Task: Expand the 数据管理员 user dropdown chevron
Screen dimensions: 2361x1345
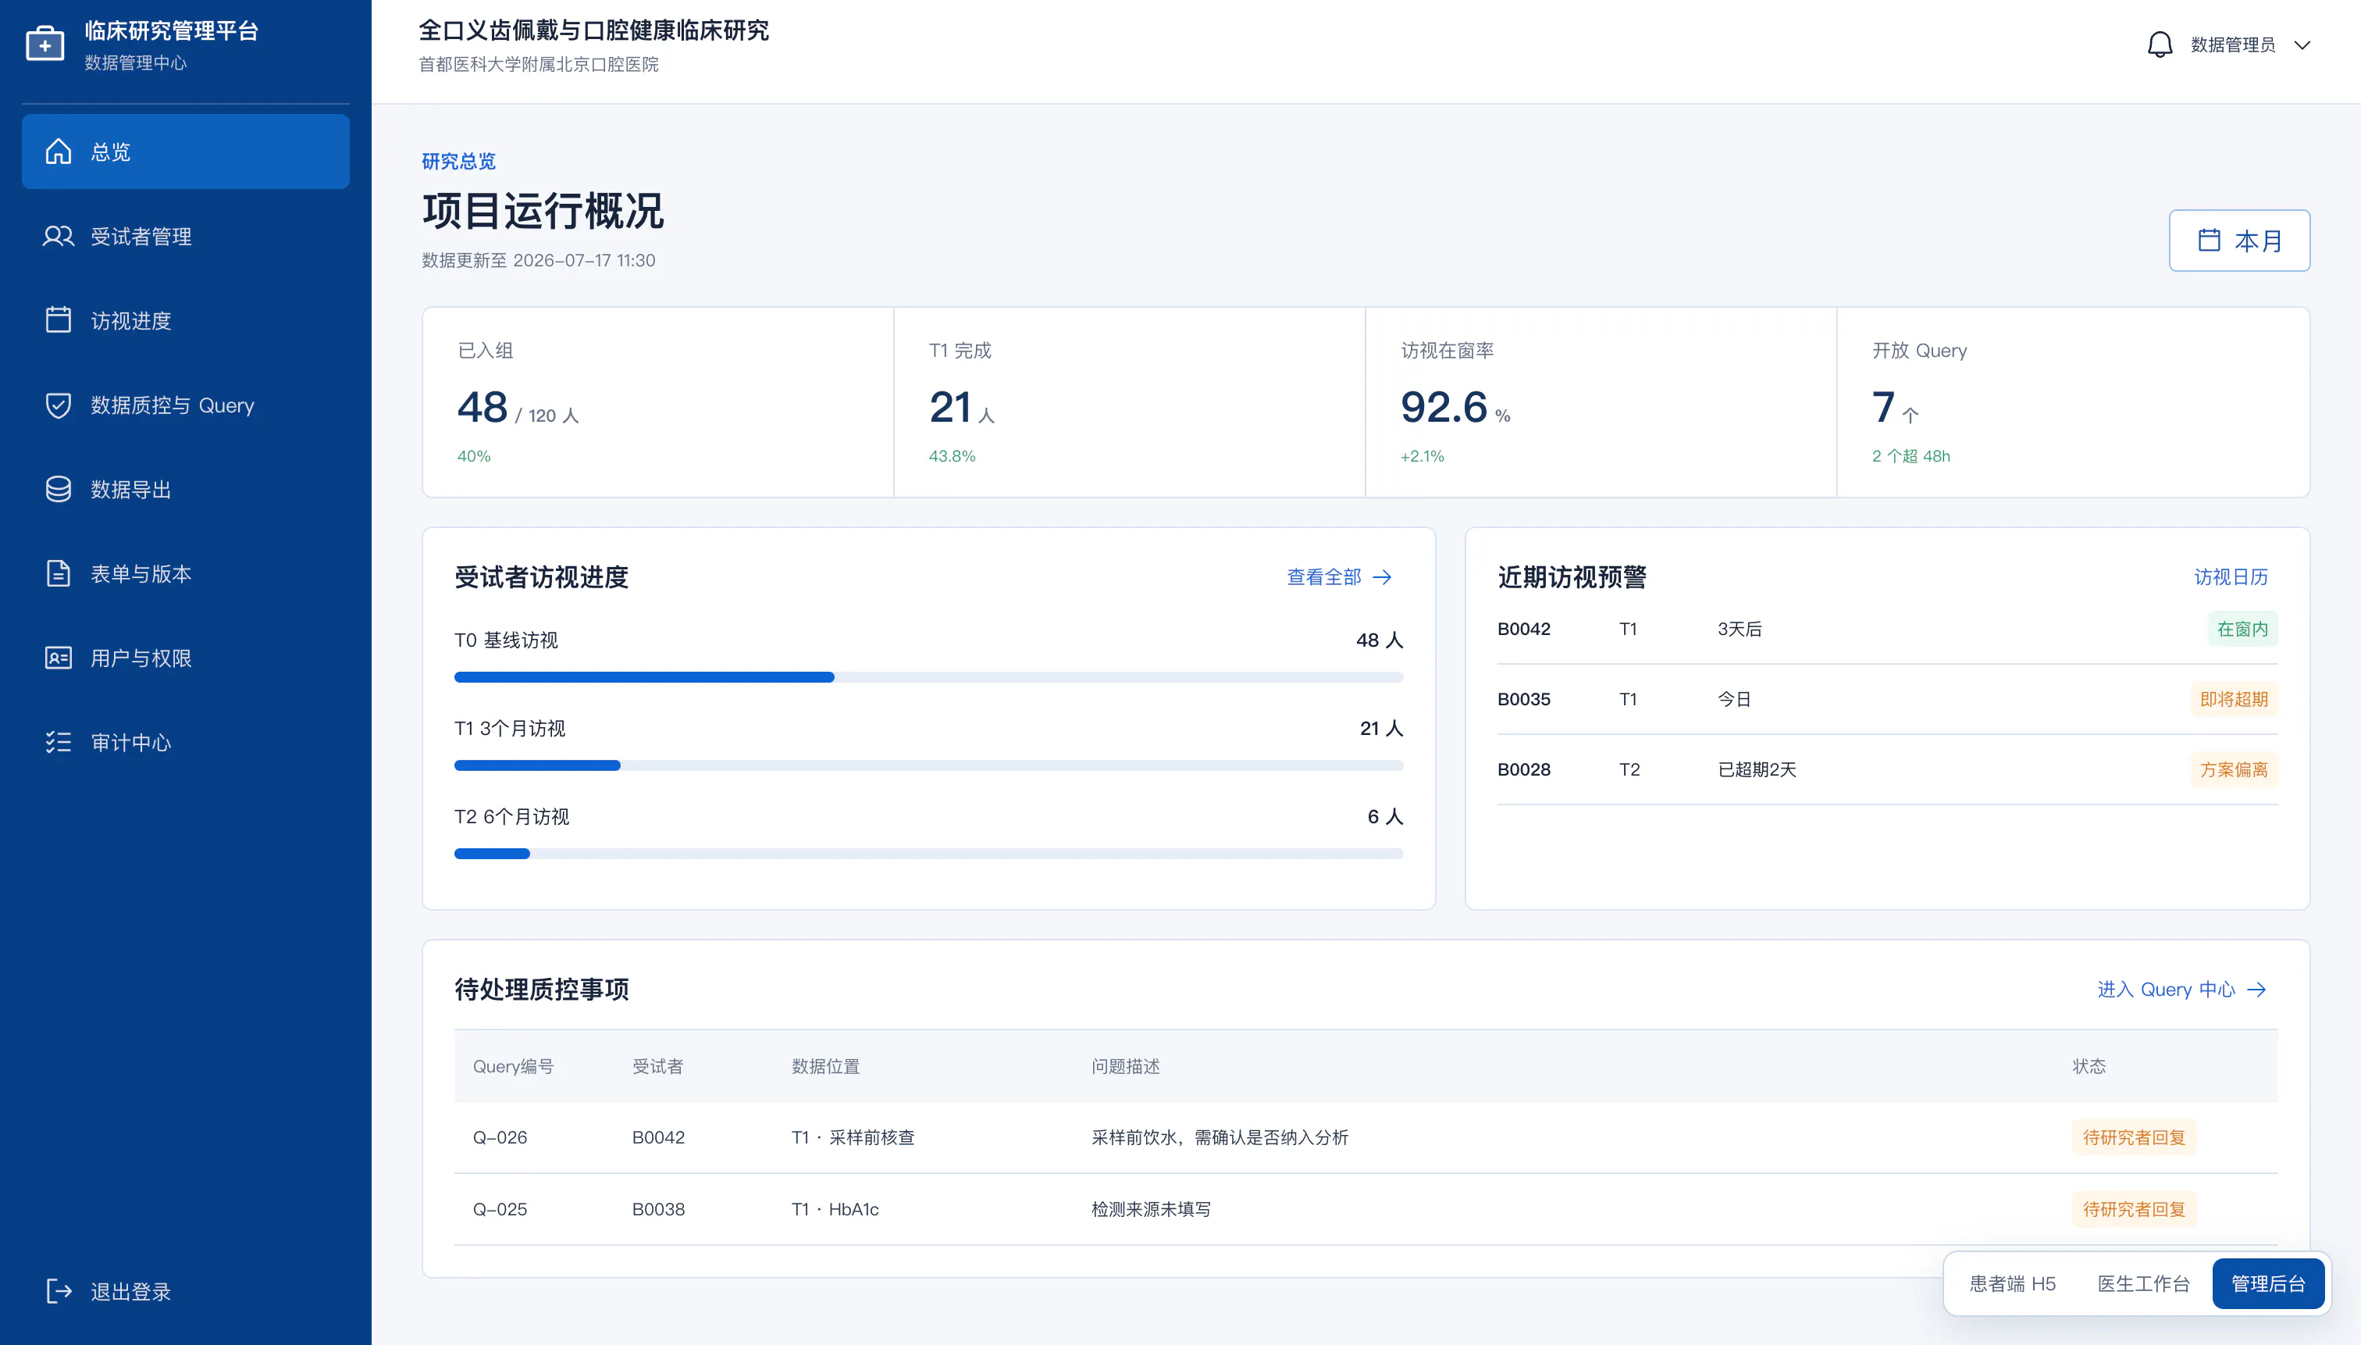Action: [2302, 45]
